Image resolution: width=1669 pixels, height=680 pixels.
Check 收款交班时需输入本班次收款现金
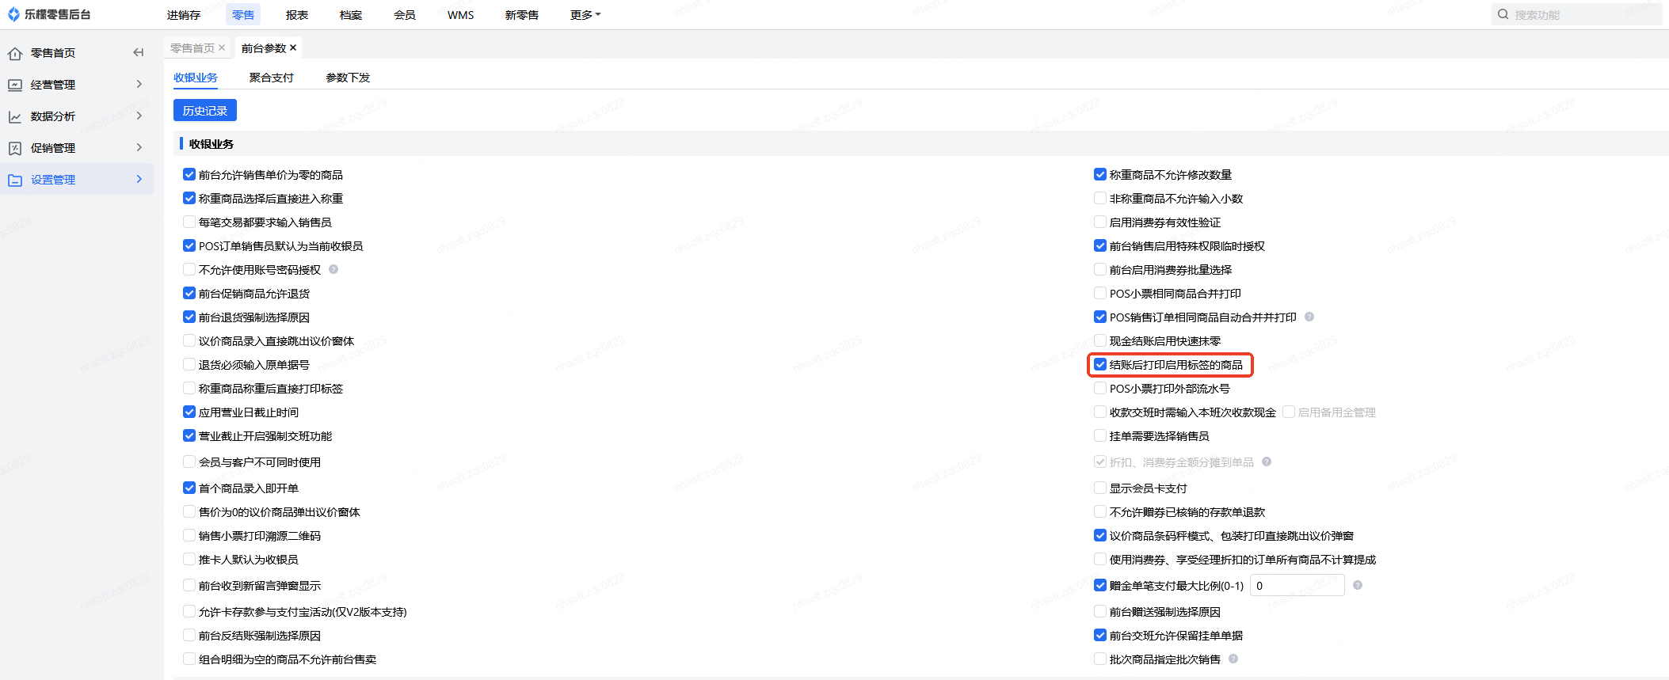point(1100,412)
